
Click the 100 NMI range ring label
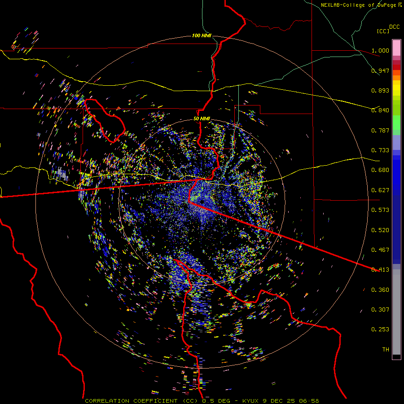tap(202, 35)
